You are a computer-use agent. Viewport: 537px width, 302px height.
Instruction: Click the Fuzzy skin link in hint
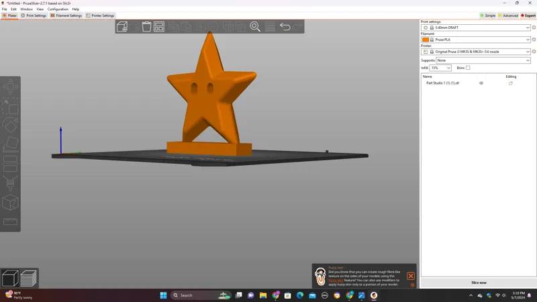[336, 281]
